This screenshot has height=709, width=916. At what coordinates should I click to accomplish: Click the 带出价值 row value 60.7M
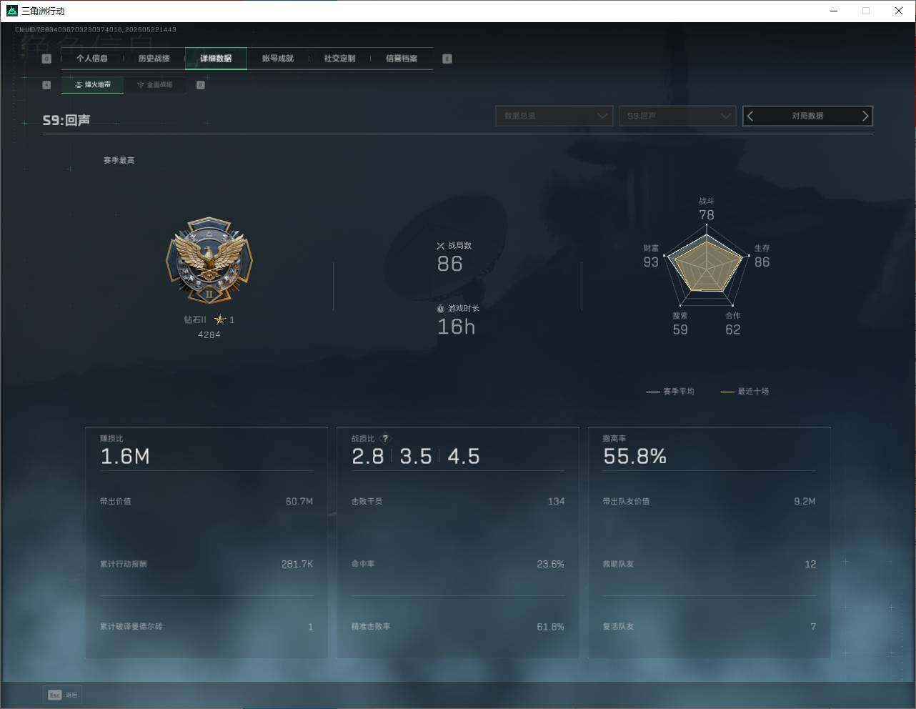pyautogui.click(x=299, y=502)
